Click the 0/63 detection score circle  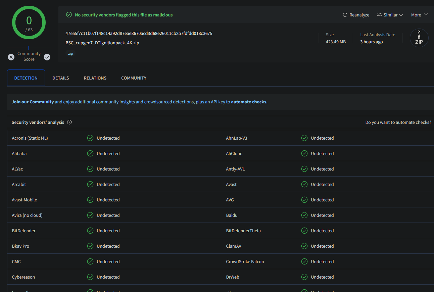coord(29,23)
